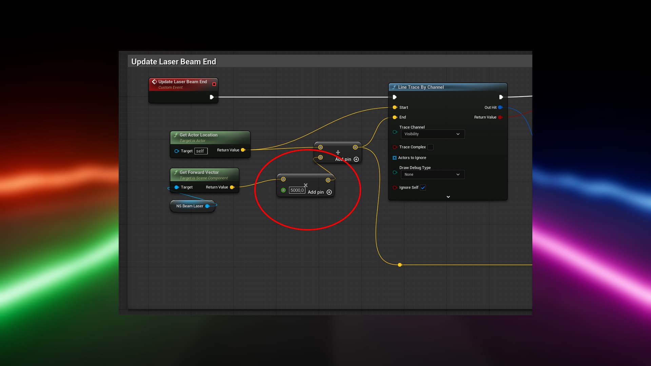Open the Draw Debug Type None dropdown

[x=433, y=175]
